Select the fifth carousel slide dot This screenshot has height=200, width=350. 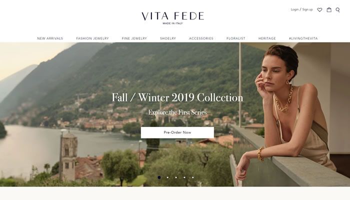[193, 177]
